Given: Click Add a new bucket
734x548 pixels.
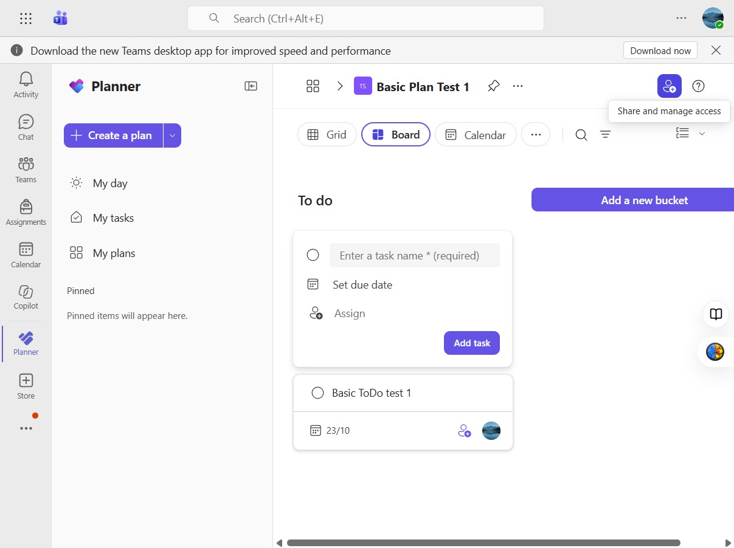Looking at the screenshot, I should pos(632,200).
